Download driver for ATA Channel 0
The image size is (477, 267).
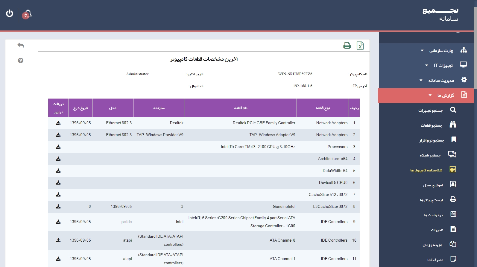58,240
